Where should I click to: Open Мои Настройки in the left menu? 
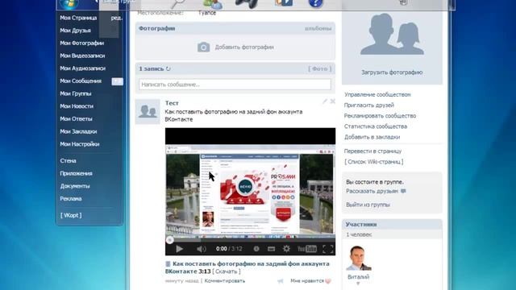pyautogui.click(x=80, y=144)
